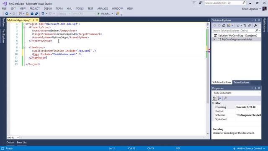
Task: Open the Output tab at the bottom
Action: pos(10,142)
